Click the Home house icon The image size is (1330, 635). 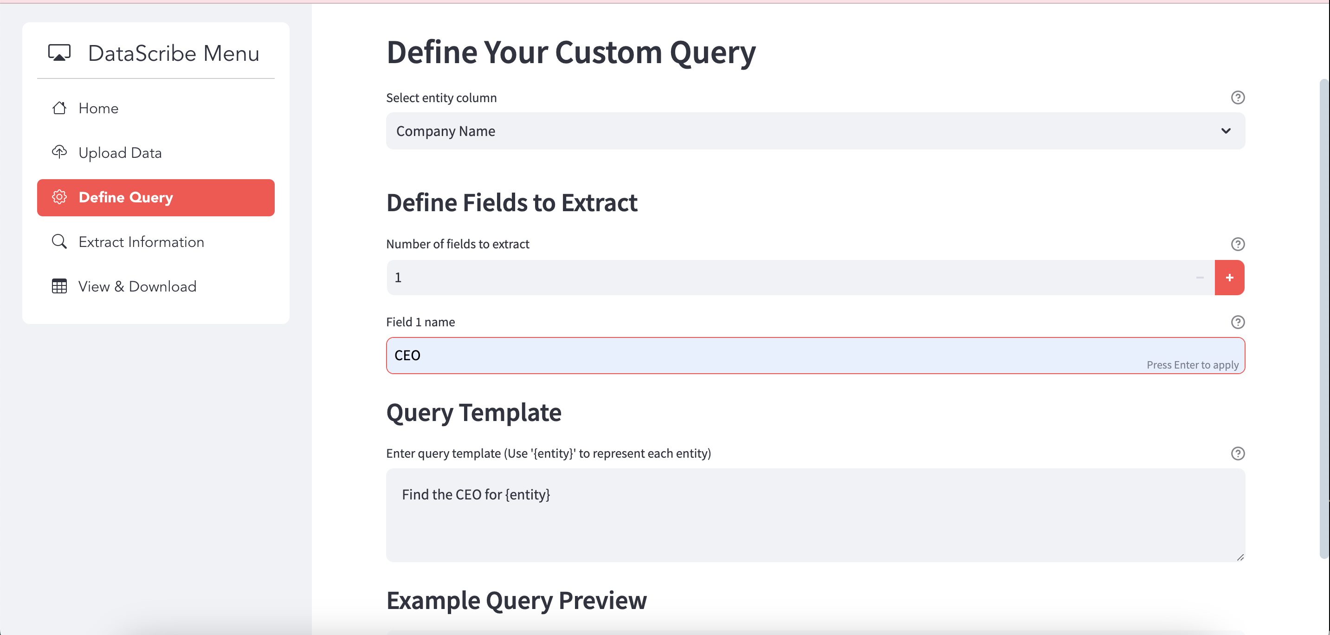point(59,108)
